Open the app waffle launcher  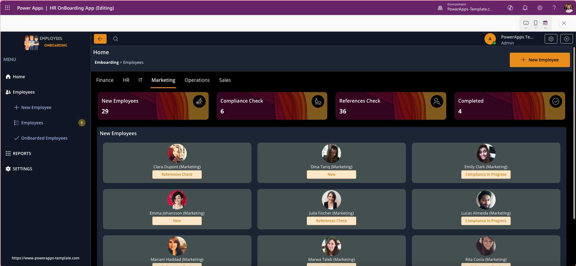point(8,8)
